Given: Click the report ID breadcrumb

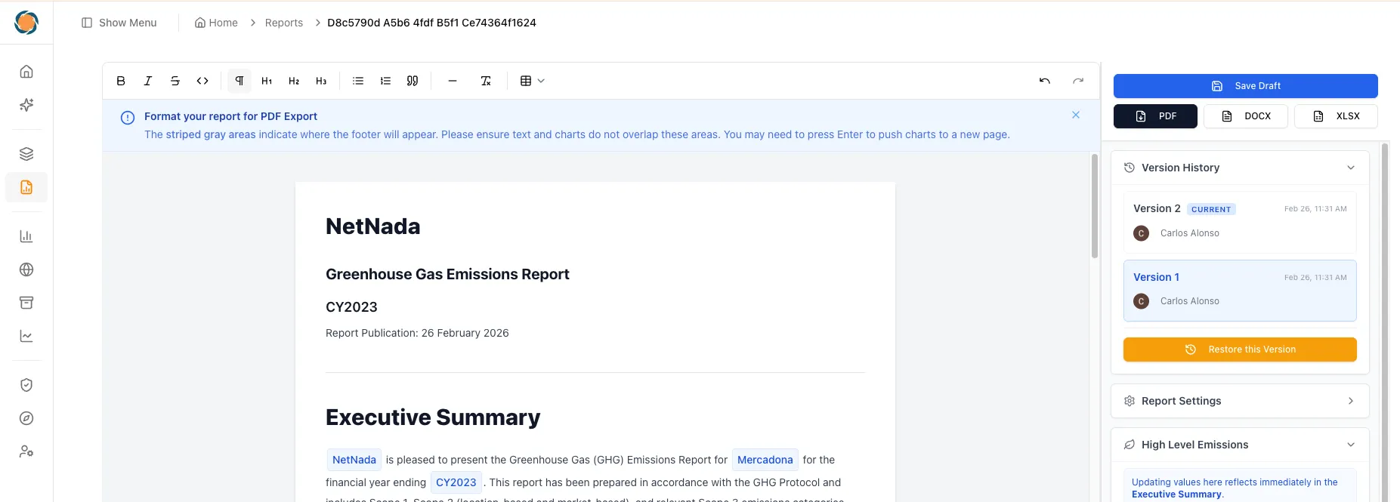Looking at the screenshot, I should 431,23.
